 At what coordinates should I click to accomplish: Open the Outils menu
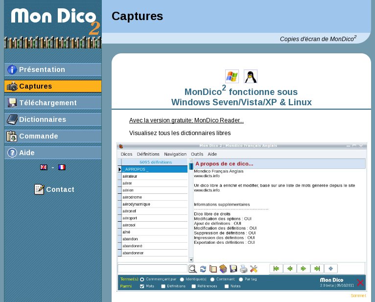tap(197, 154)
